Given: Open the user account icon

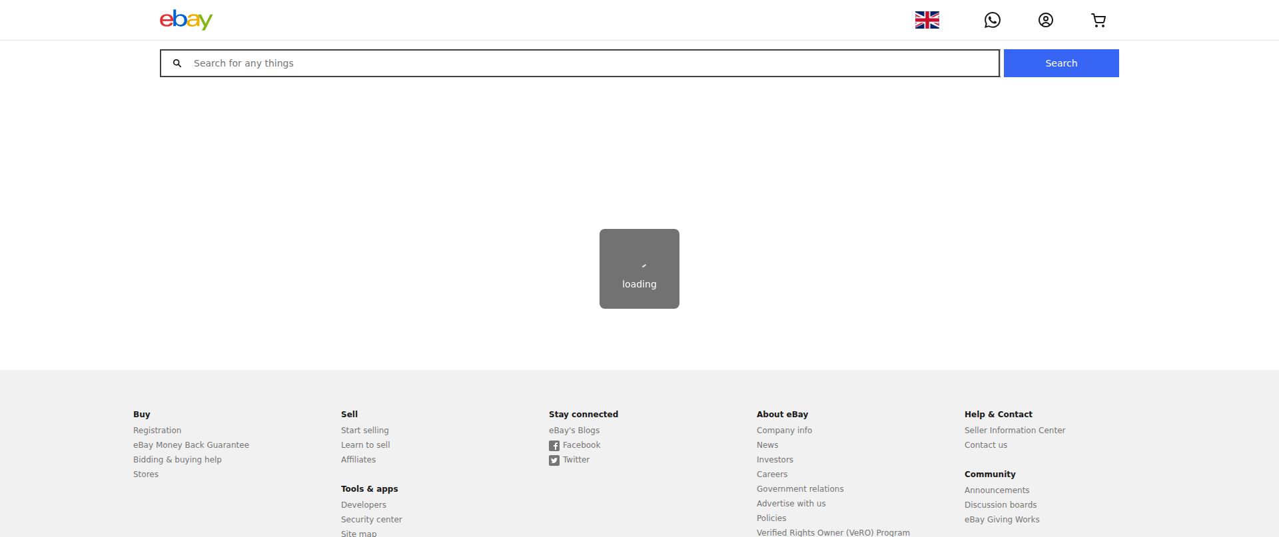Looking at the screenshot, I should (1045, 20).
